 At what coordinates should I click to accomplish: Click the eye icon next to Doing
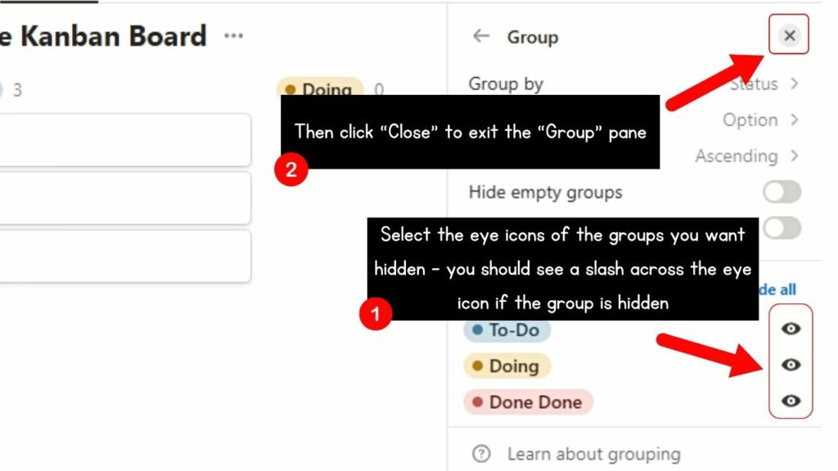click(x=790, y=366)
